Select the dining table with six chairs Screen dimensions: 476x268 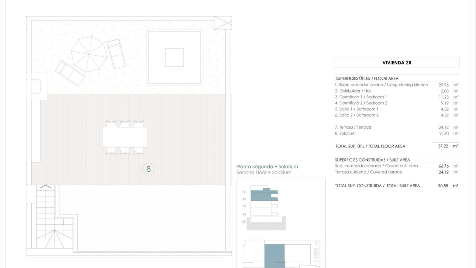click(x=125, y=136)
